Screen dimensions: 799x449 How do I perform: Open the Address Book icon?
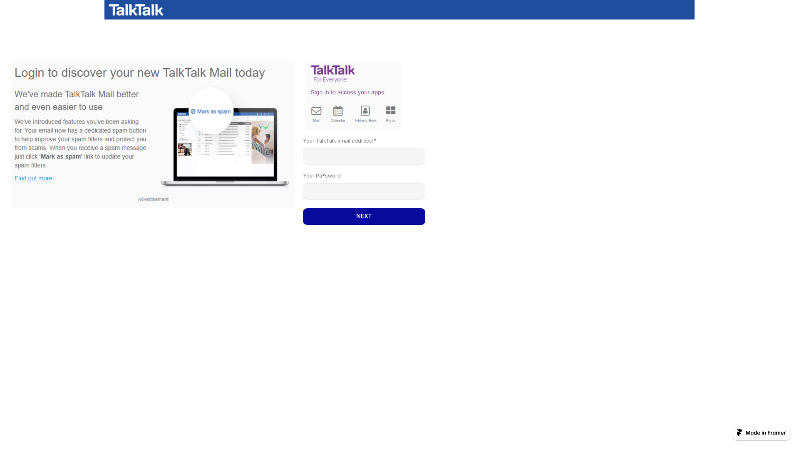pos(365,111)
